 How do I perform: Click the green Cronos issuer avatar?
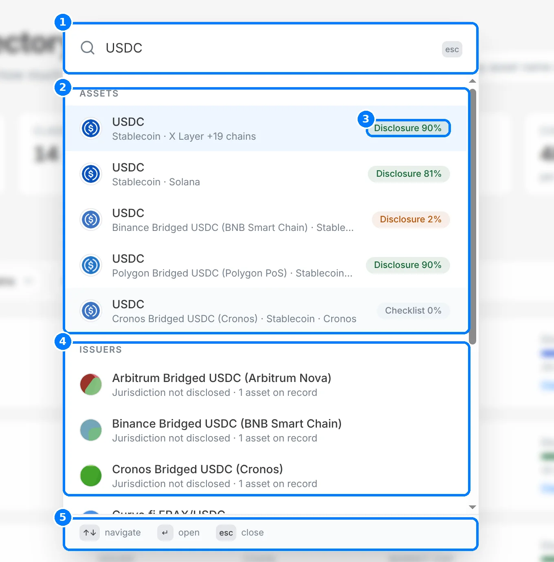pos(91,476)
